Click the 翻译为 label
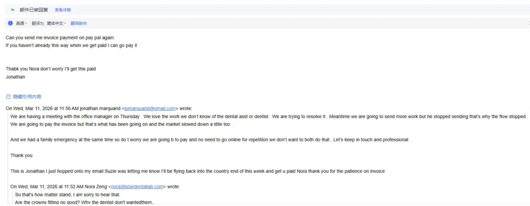 [38, 23]
